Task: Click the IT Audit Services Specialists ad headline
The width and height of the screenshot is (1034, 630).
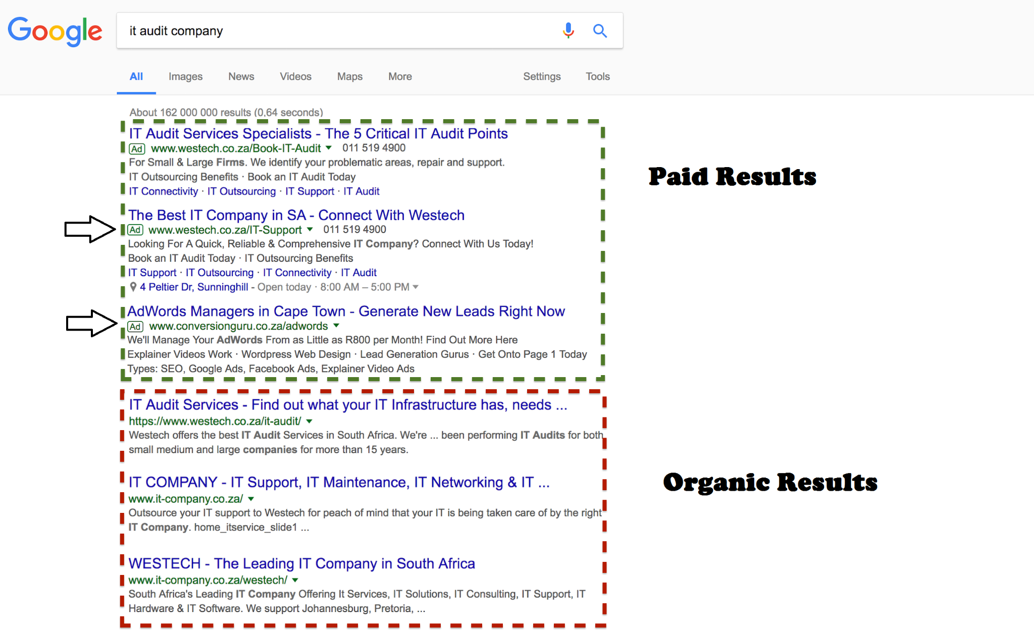Action: (318, 133)
